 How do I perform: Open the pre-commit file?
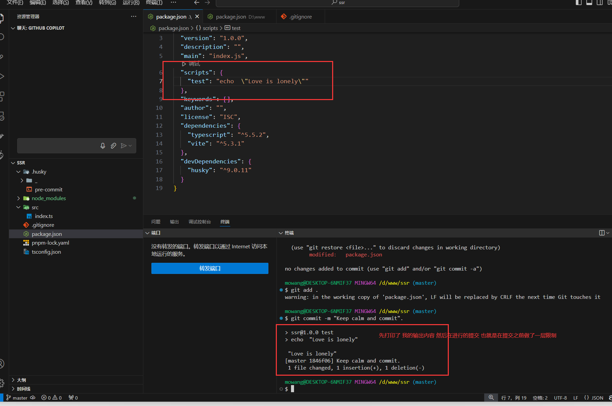49,190
